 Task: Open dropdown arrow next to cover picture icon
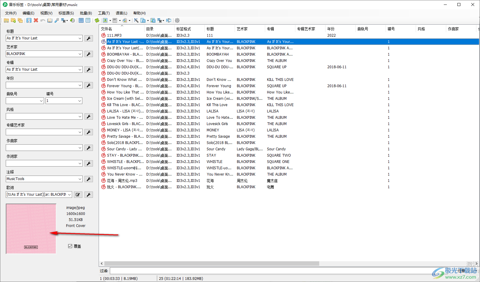coord(110,20)
